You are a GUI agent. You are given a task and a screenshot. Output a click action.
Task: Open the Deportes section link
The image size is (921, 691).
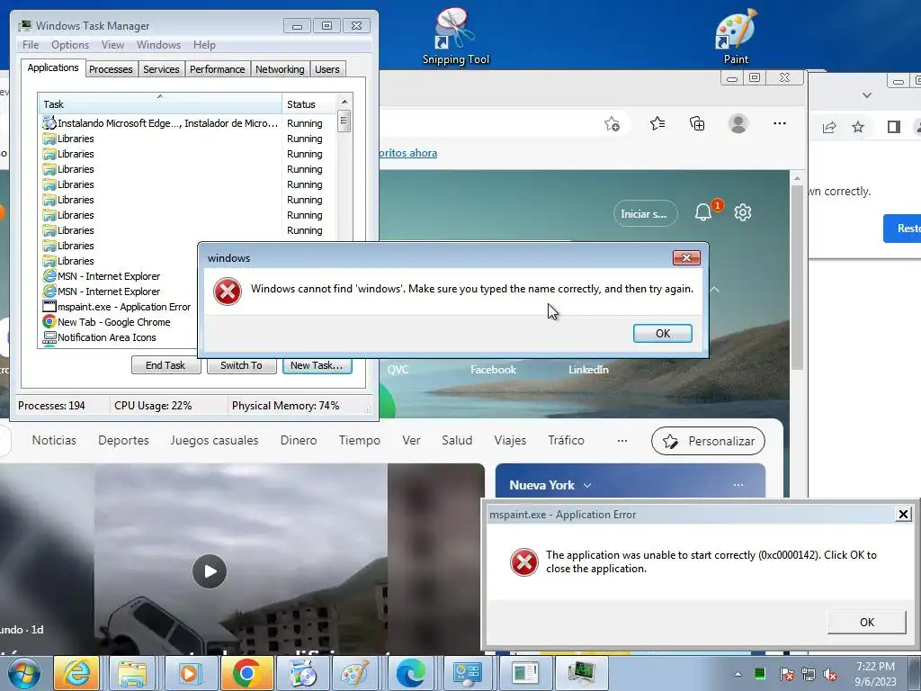123,441
